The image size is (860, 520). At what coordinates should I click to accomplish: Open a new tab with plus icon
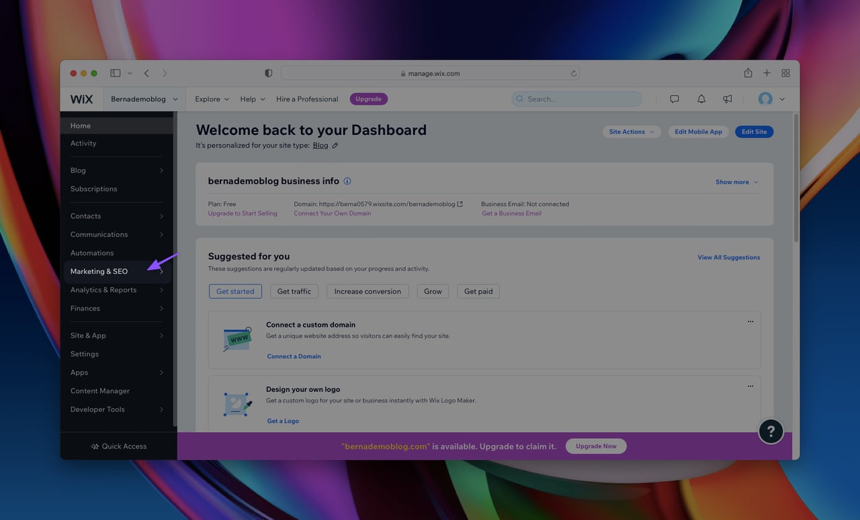767,73
